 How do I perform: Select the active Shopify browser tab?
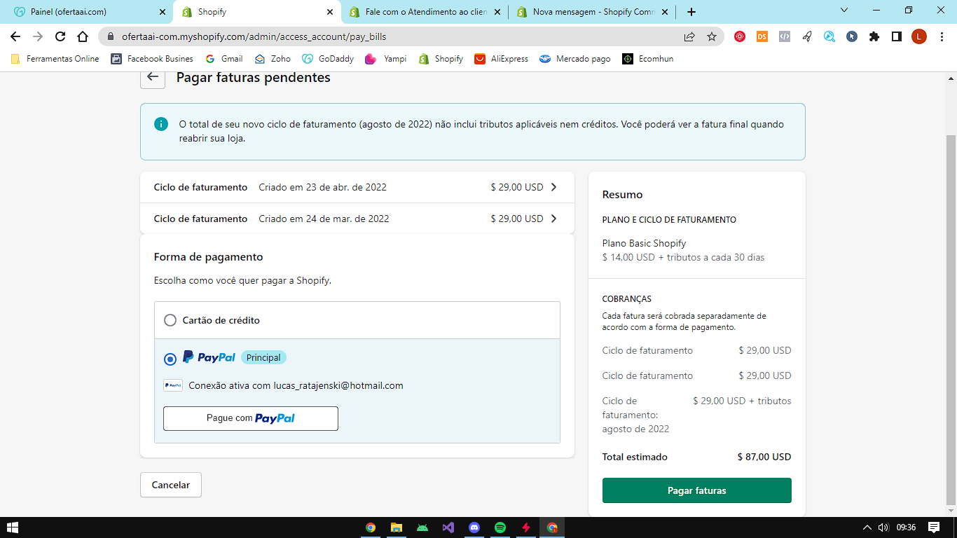[256, 12]
